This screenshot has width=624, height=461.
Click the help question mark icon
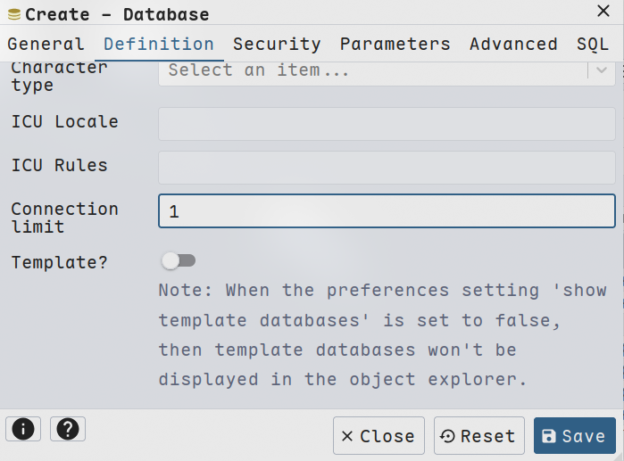point(68,429)
